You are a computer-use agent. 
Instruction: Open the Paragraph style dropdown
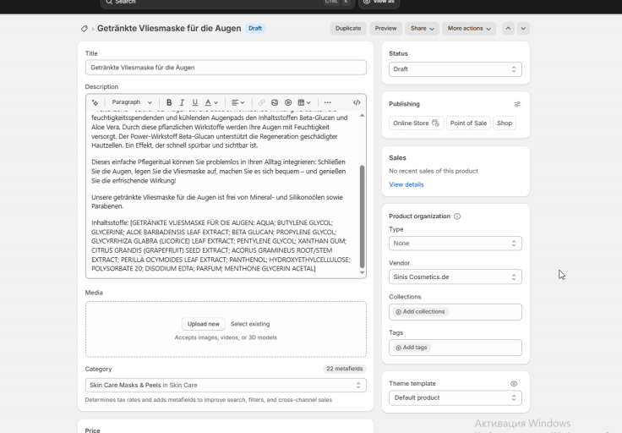coord(132,102)
